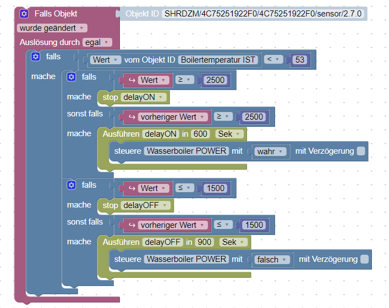The width and height of the screenshot is (389, 308).
Task: Open the 'wahr' value dropdown
Action: pyautogui.click(x=270, y=152)
